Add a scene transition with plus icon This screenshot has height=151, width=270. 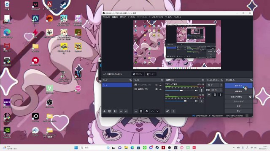(x=209, y=95)
